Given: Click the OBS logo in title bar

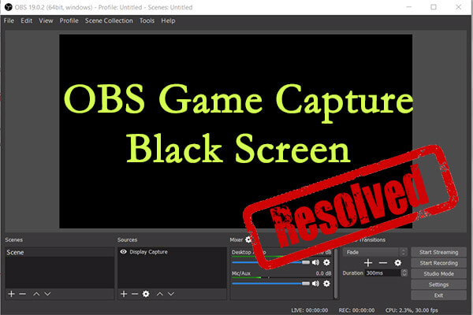Looking at the screenshot, I should pos(8,7).
